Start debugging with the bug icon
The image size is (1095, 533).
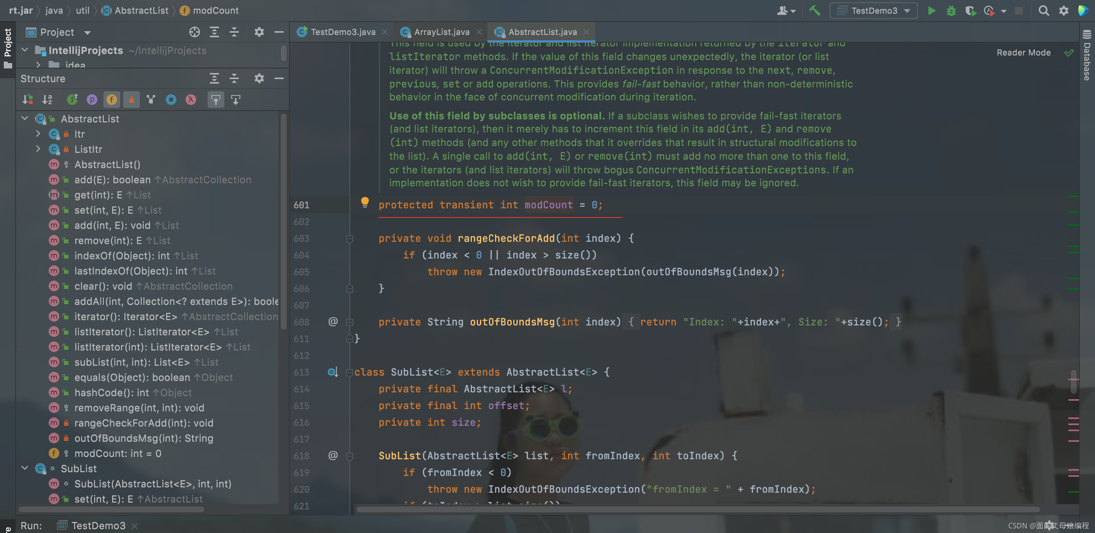951,11
